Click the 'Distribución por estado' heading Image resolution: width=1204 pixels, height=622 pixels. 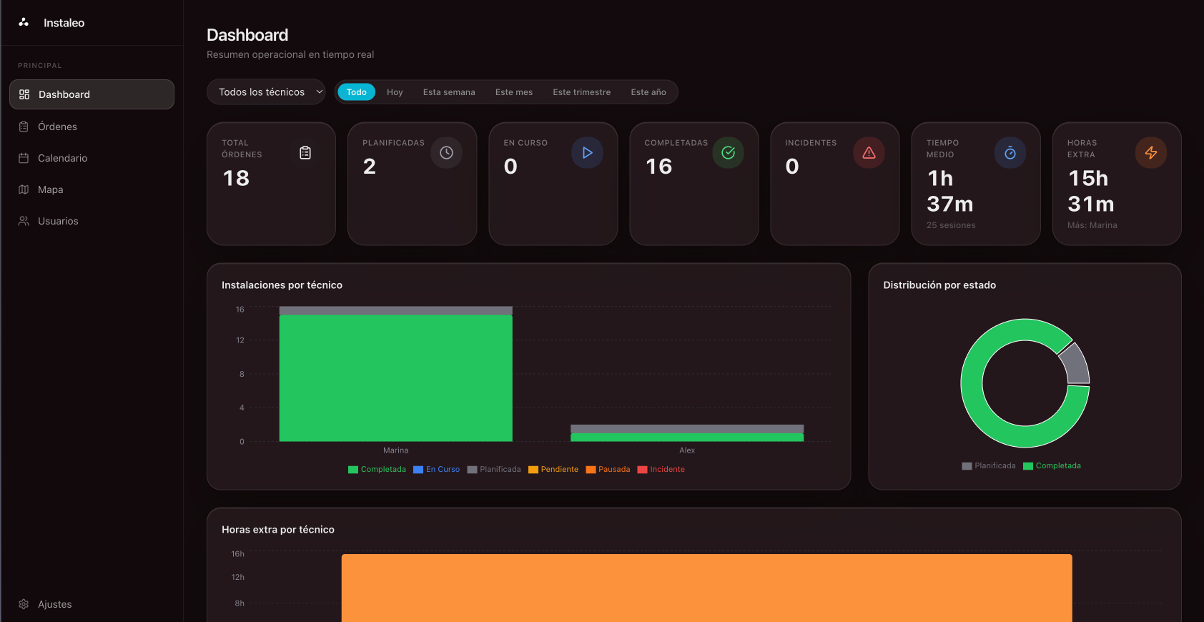pos(939,285)
